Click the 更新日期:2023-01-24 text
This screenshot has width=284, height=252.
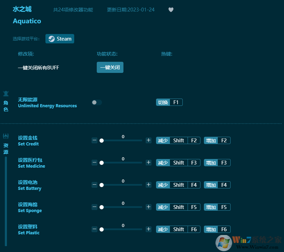(x=131, y=10)
